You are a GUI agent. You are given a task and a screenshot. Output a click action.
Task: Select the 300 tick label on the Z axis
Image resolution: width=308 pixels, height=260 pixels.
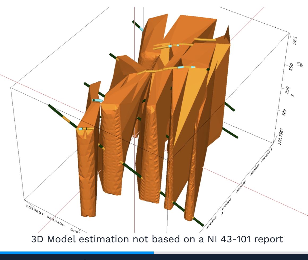click(x=291, y=66)
